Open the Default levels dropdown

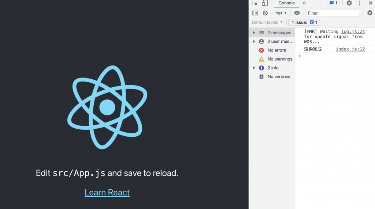(267, 22)
